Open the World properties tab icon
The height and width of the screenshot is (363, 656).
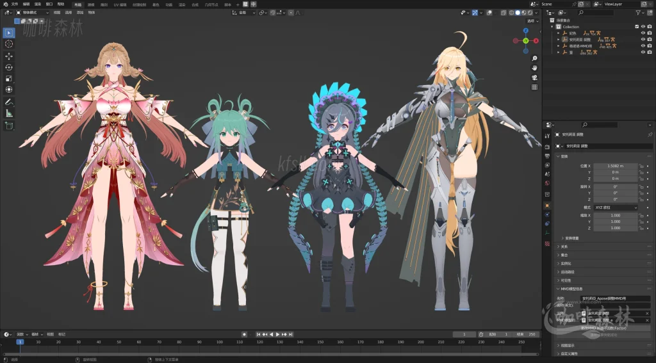click(x=547, y=183)
